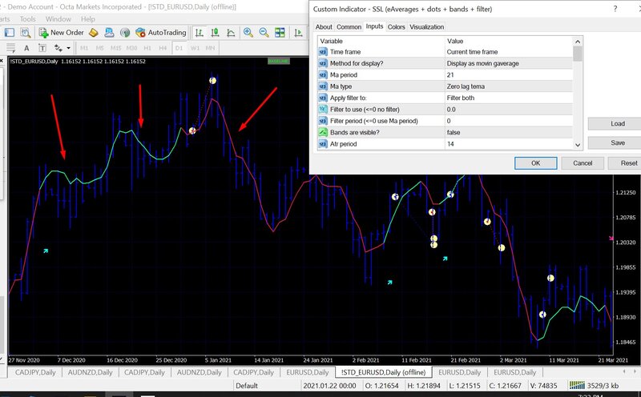Open the Colors tab in indicator dialog

(396, 26)
